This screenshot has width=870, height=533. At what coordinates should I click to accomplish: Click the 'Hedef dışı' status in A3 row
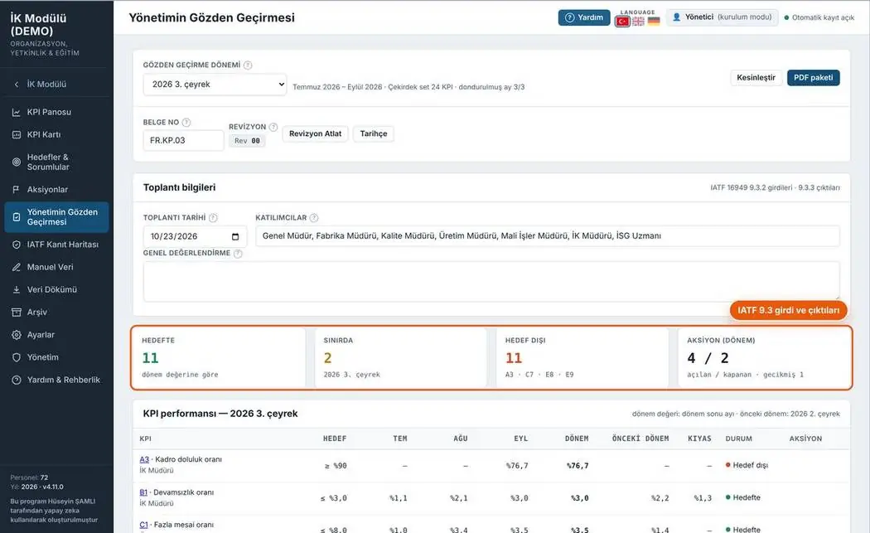point(747,465)
